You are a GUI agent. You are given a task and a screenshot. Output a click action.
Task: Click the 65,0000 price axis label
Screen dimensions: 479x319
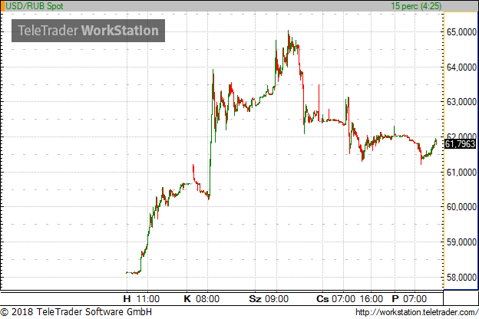[x=461, y=32]
